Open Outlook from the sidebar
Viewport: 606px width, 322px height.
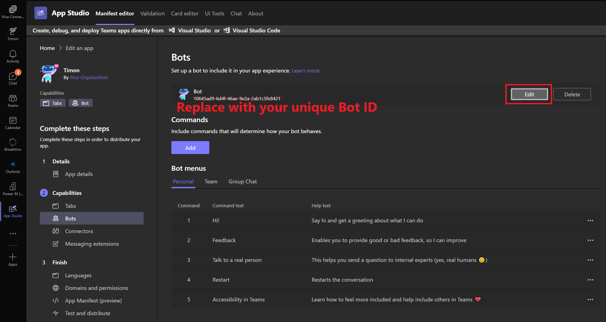pos(13,167)
